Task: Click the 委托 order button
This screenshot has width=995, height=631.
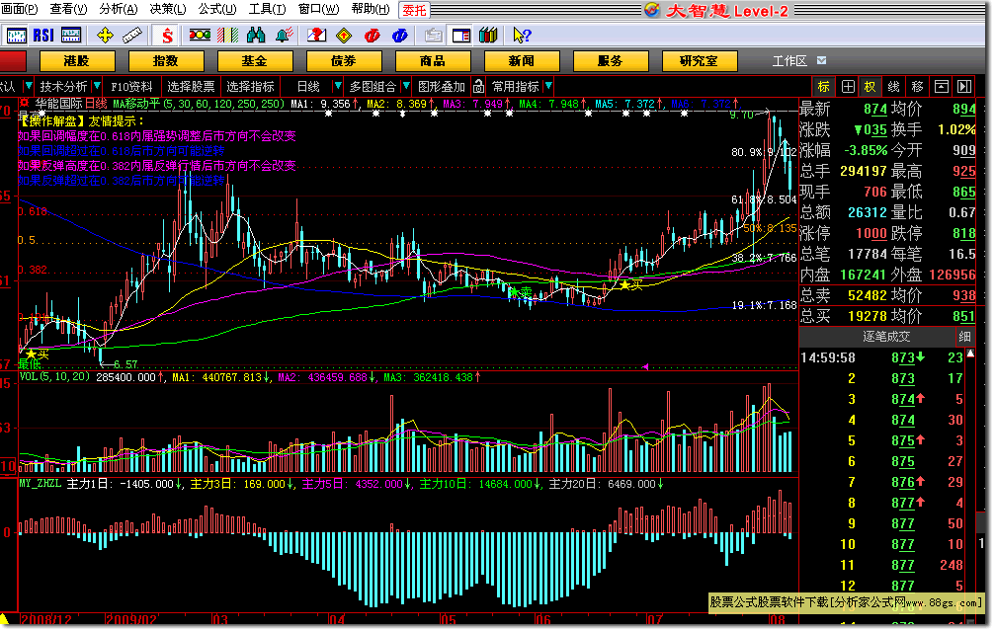Action: (414, 10)
